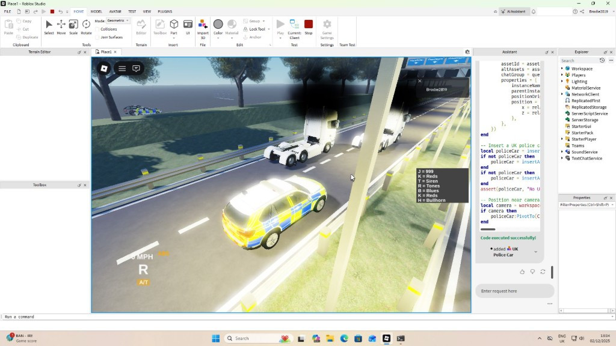Click the Enter request here field
This screenshot has width=616, height=346.
tap(514, 291)
